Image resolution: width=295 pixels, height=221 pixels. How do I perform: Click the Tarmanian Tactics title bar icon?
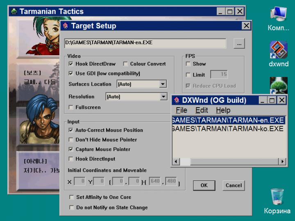click(x=14, y=11)
